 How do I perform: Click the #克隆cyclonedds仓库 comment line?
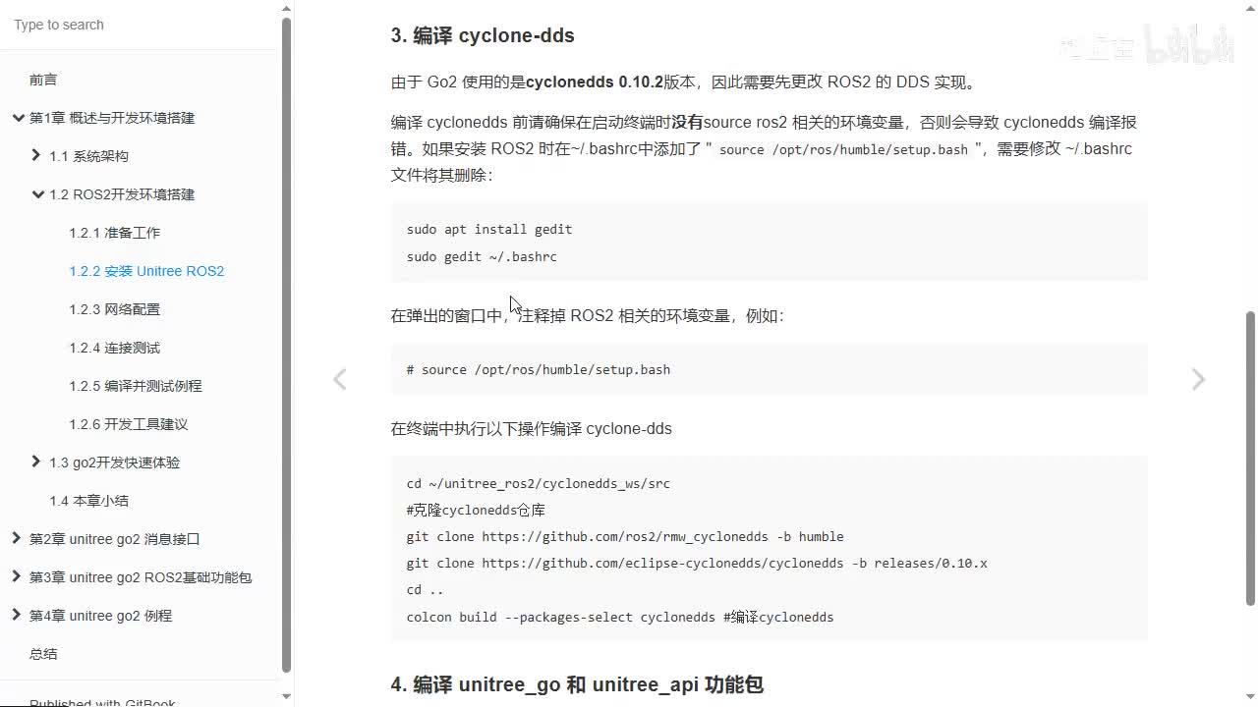pyautogui.click(x=476, y=510)
